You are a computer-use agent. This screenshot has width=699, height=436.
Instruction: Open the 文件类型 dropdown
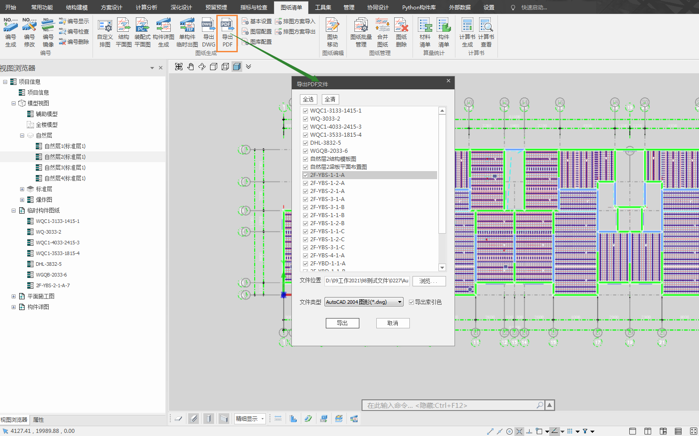click(364, 302)
